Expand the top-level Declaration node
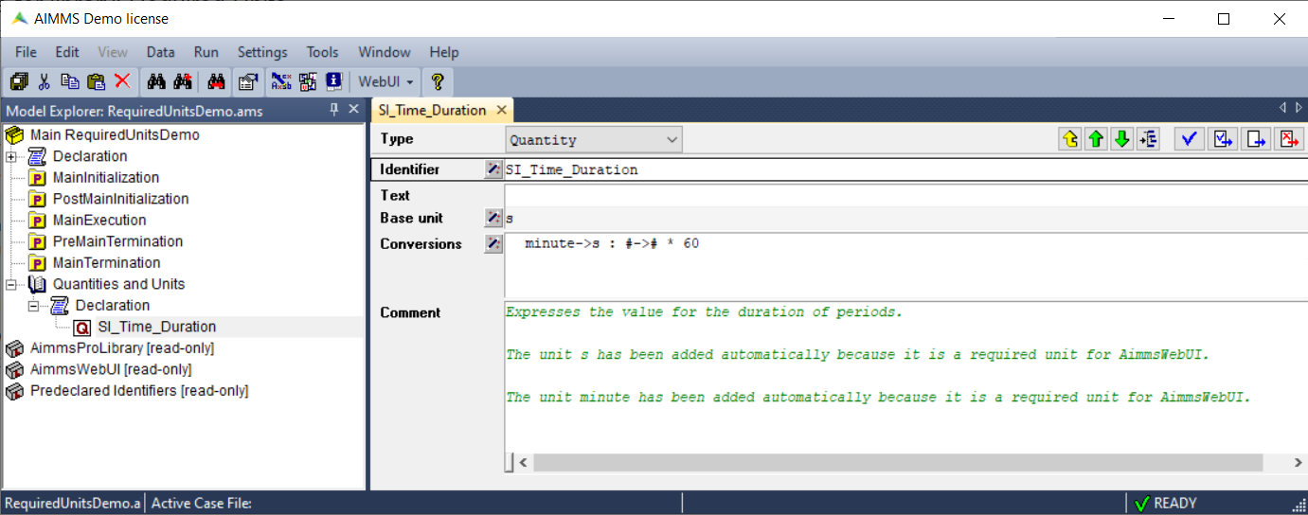The width and height of the screenshot is (1308, 515). coord(11,156)
